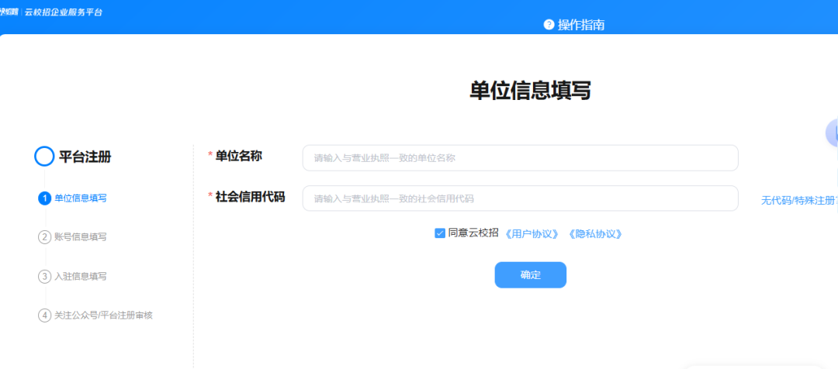Open the 《用户协议》 link
This screenshot has height=369, width=838.
532,234
